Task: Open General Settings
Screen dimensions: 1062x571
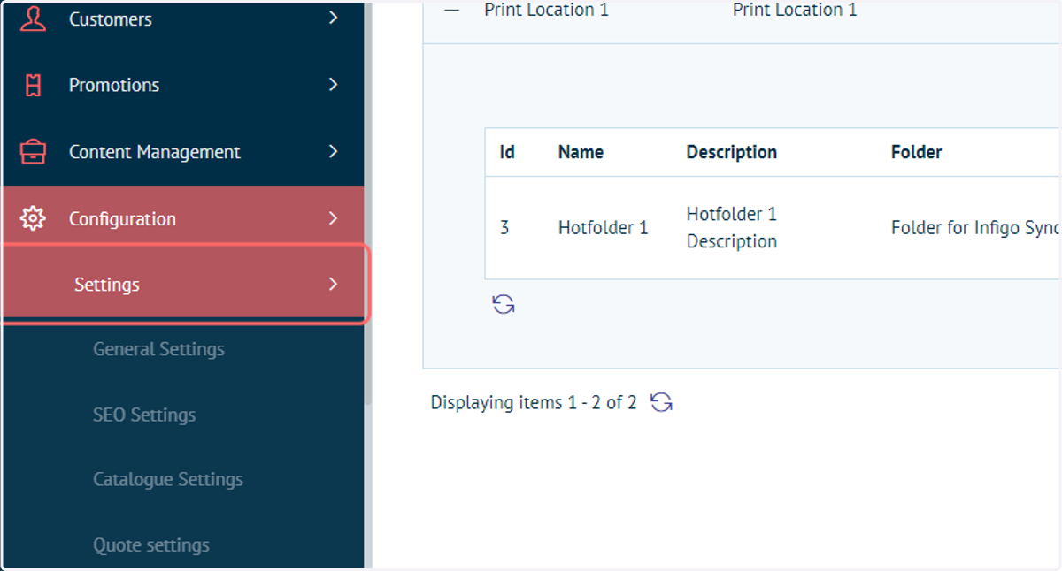Action: 158,349
